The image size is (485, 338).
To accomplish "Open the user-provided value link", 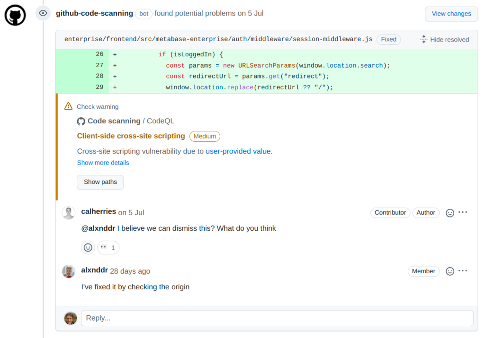I will point(238,151).
